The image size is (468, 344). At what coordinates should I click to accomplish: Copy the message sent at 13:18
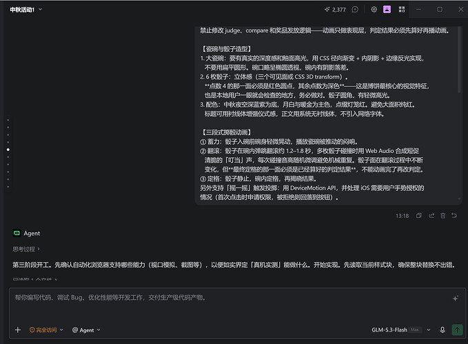419,216
